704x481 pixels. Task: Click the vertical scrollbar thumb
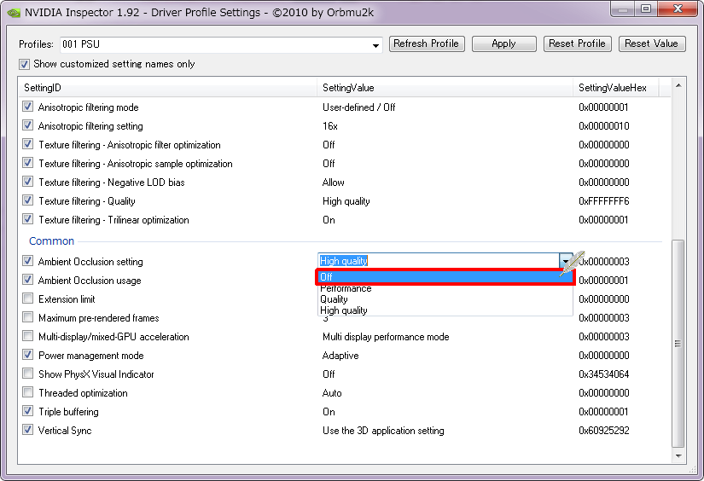[678, 344]
